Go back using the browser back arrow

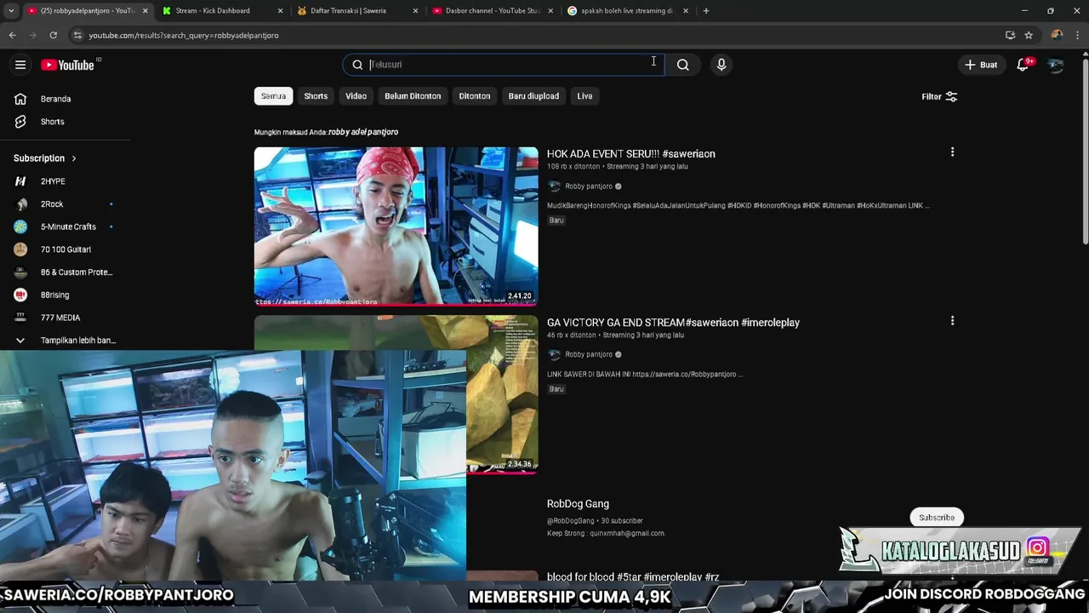point(12,35)
